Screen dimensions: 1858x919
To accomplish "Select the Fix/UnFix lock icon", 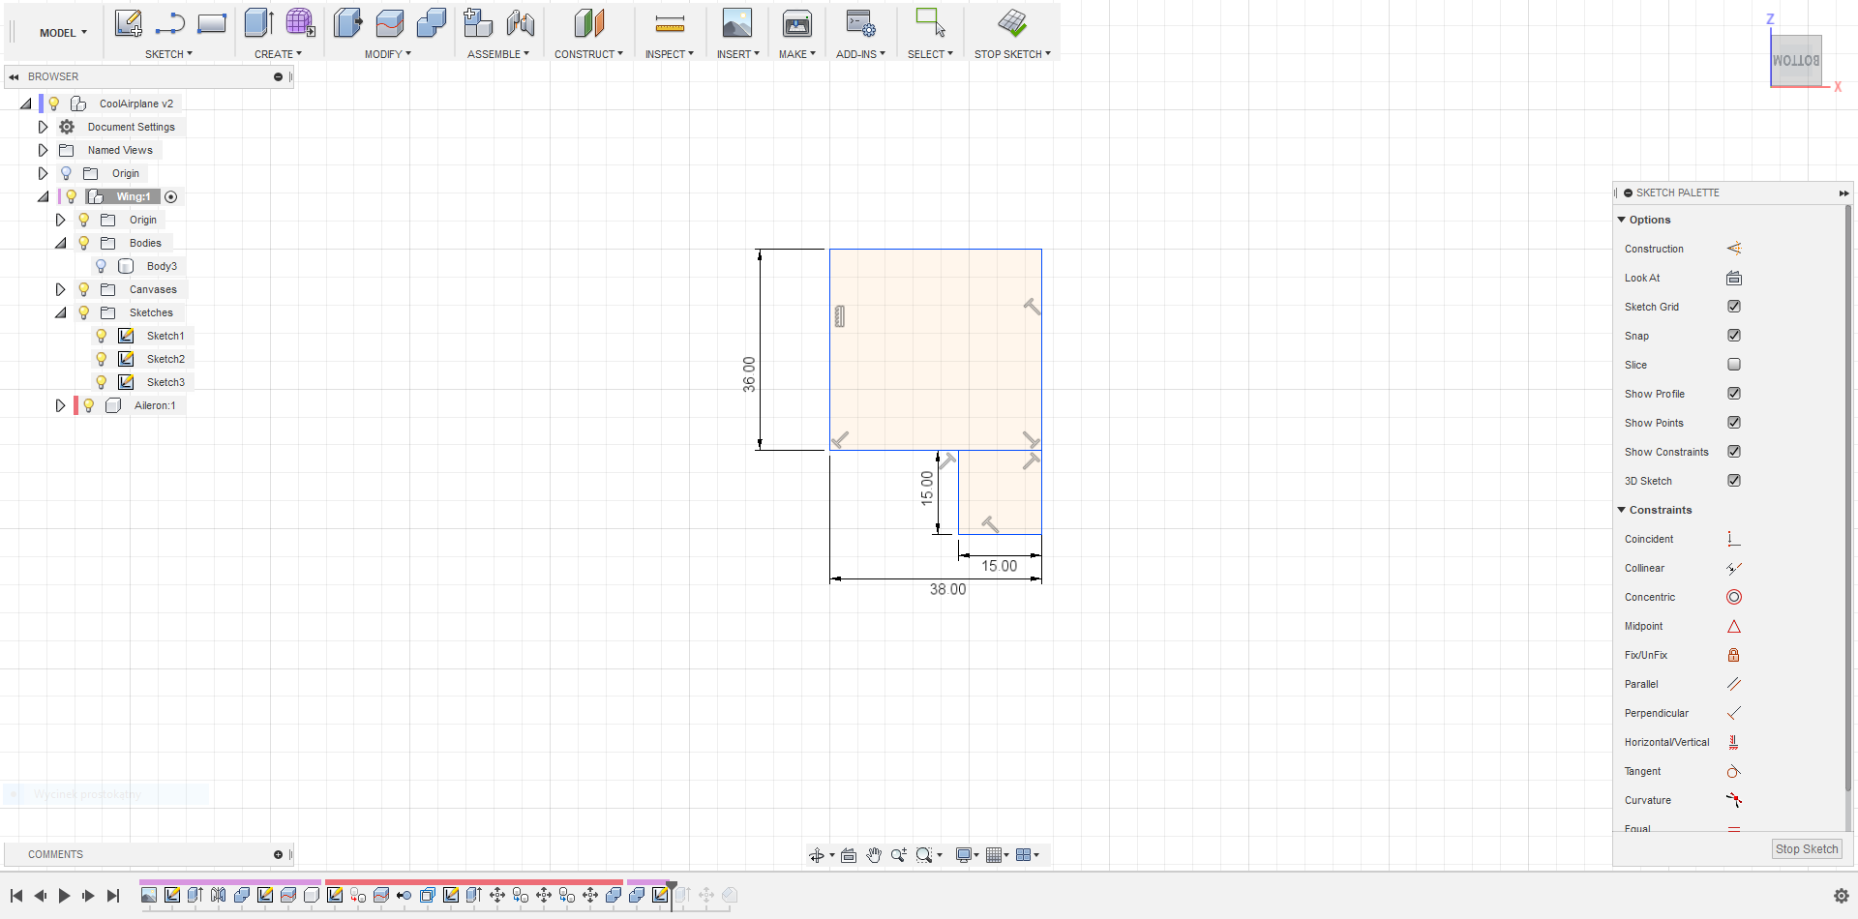I will click(1734, 655).
